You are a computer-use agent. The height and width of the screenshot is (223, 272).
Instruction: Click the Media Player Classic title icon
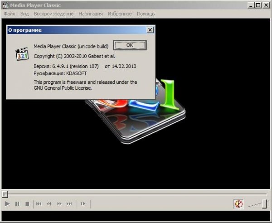[5, 5]
